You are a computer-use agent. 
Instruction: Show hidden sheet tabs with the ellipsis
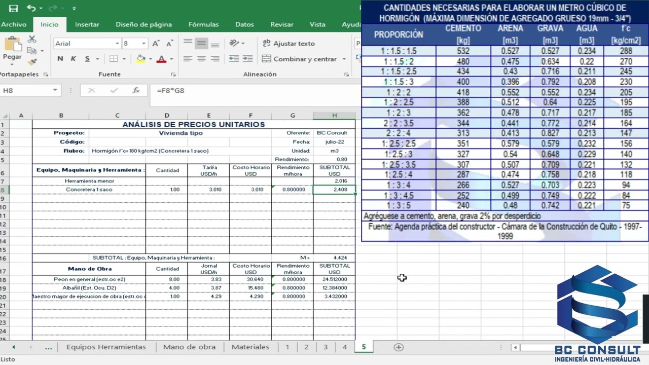point(48,348)
